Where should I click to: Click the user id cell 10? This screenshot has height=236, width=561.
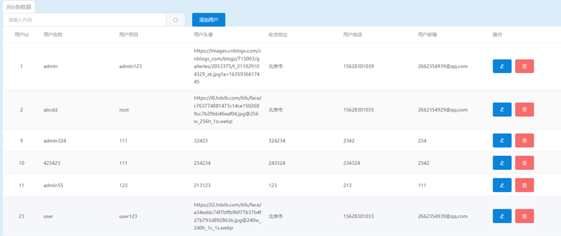tap(22, 163)
